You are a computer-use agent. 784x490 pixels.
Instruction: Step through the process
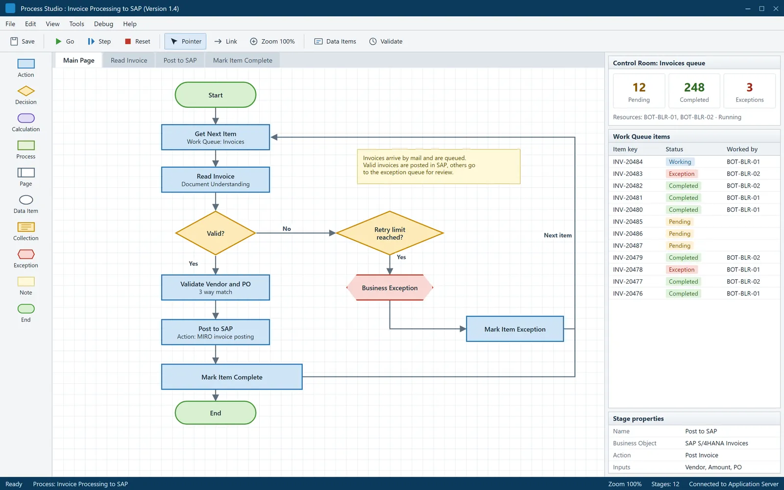[99, 42]
